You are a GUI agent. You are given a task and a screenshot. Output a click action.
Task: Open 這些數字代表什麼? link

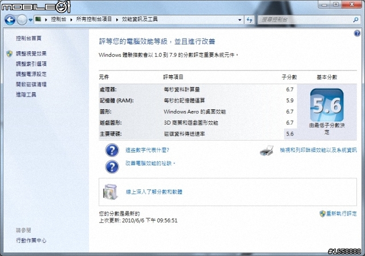(147, 150)
